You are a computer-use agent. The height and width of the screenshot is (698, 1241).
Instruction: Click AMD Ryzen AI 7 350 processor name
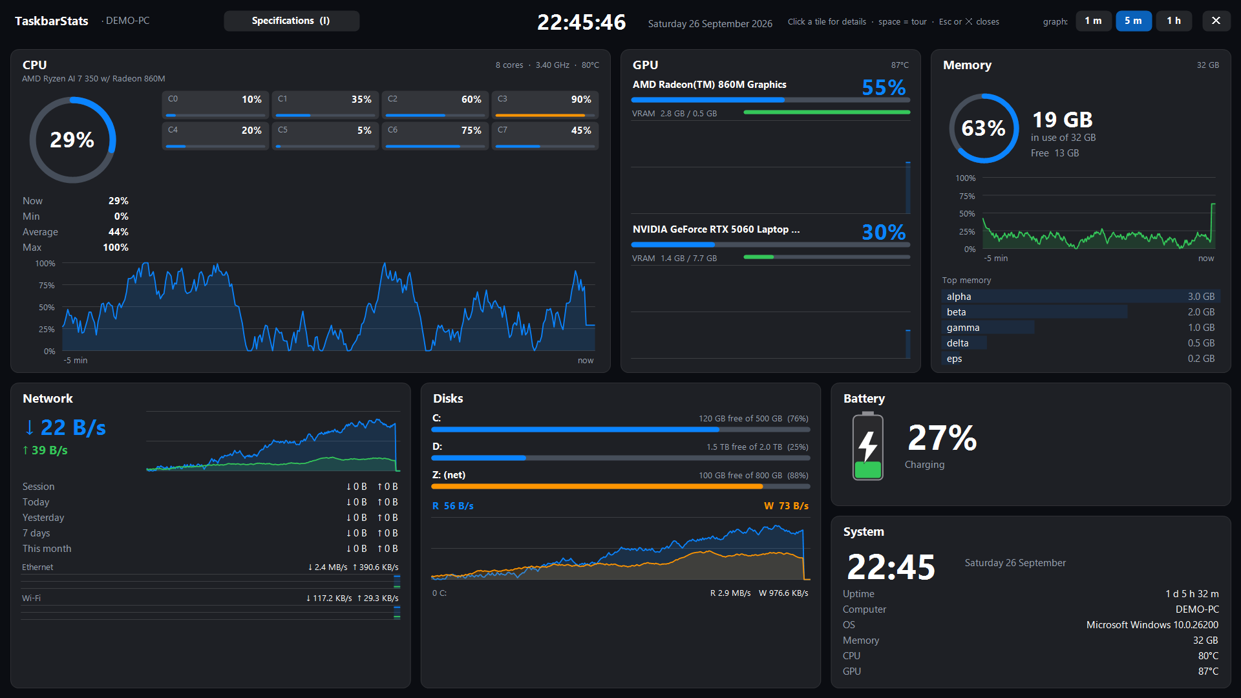pos(94,79)
